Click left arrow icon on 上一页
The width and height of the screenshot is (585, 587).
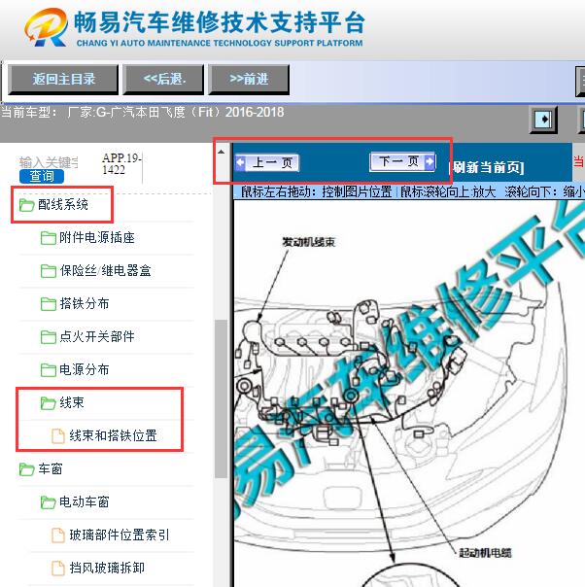point(241,162)
